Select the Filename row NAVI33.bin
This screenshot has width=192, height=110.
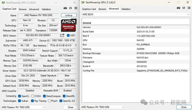click(x=136, y=57)
